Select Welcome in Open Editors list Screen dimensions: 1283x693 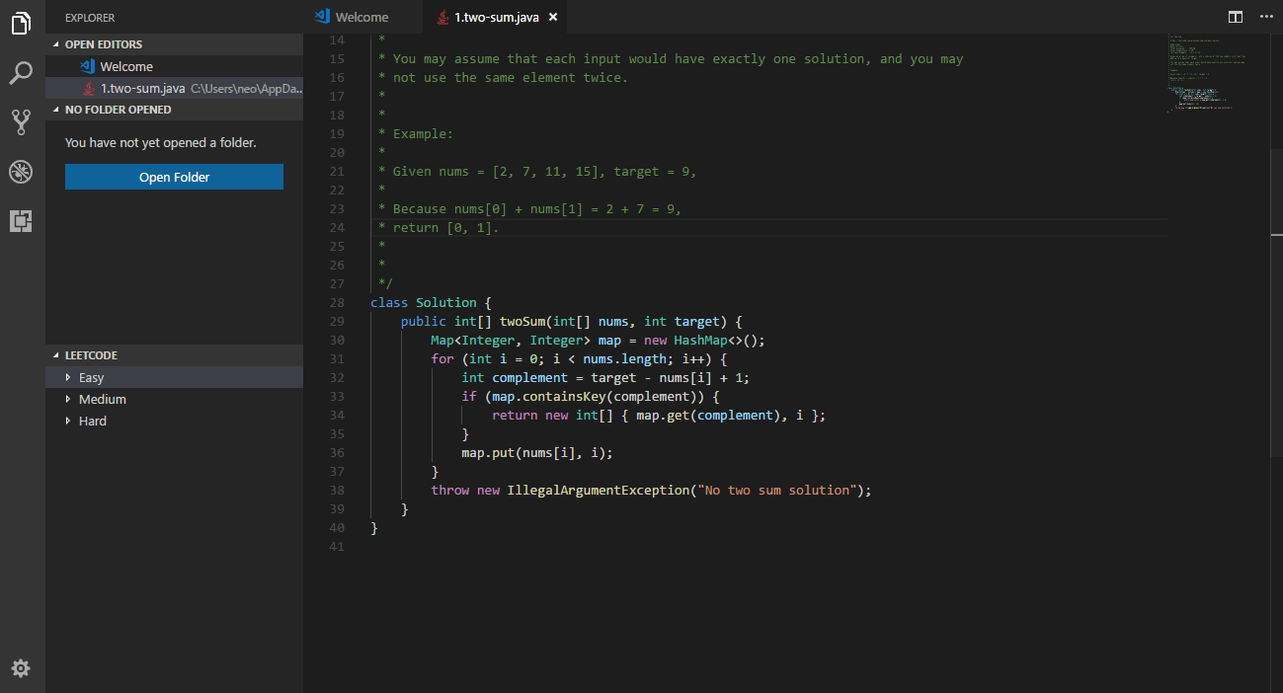click(x=126, y=66)
